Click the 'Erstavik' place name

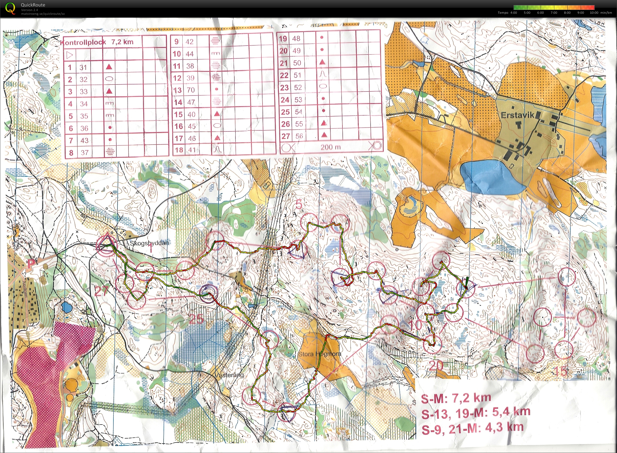point(518,115)
